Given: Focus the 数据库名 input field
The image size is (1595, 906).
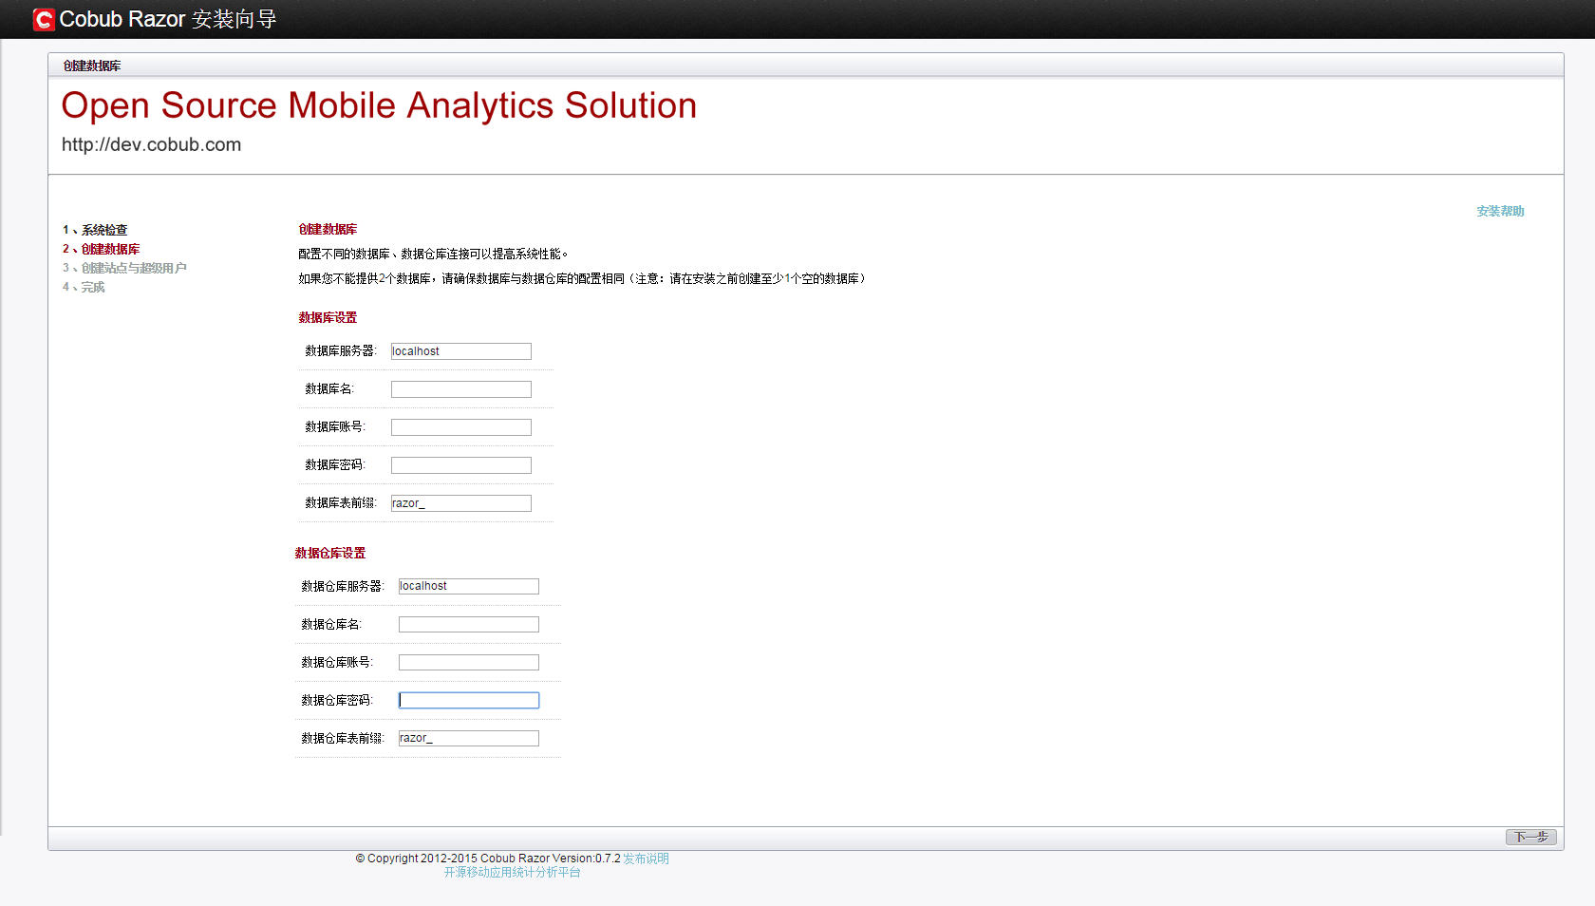Looking at the screenshot, I should tap(461, 389).
